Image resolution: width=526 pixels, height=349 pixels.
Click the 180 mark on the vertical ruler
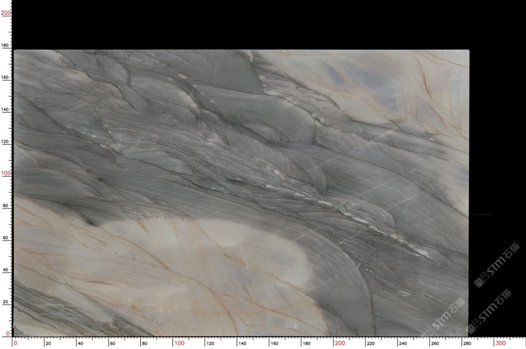tap(5, 46)
